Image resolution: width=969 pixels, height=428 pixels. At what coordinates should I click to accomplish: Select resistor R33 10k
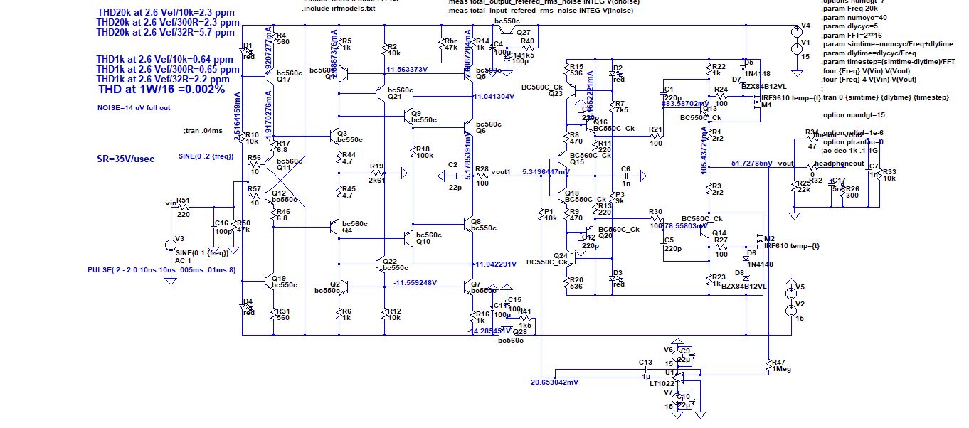(x=881, y=174)
